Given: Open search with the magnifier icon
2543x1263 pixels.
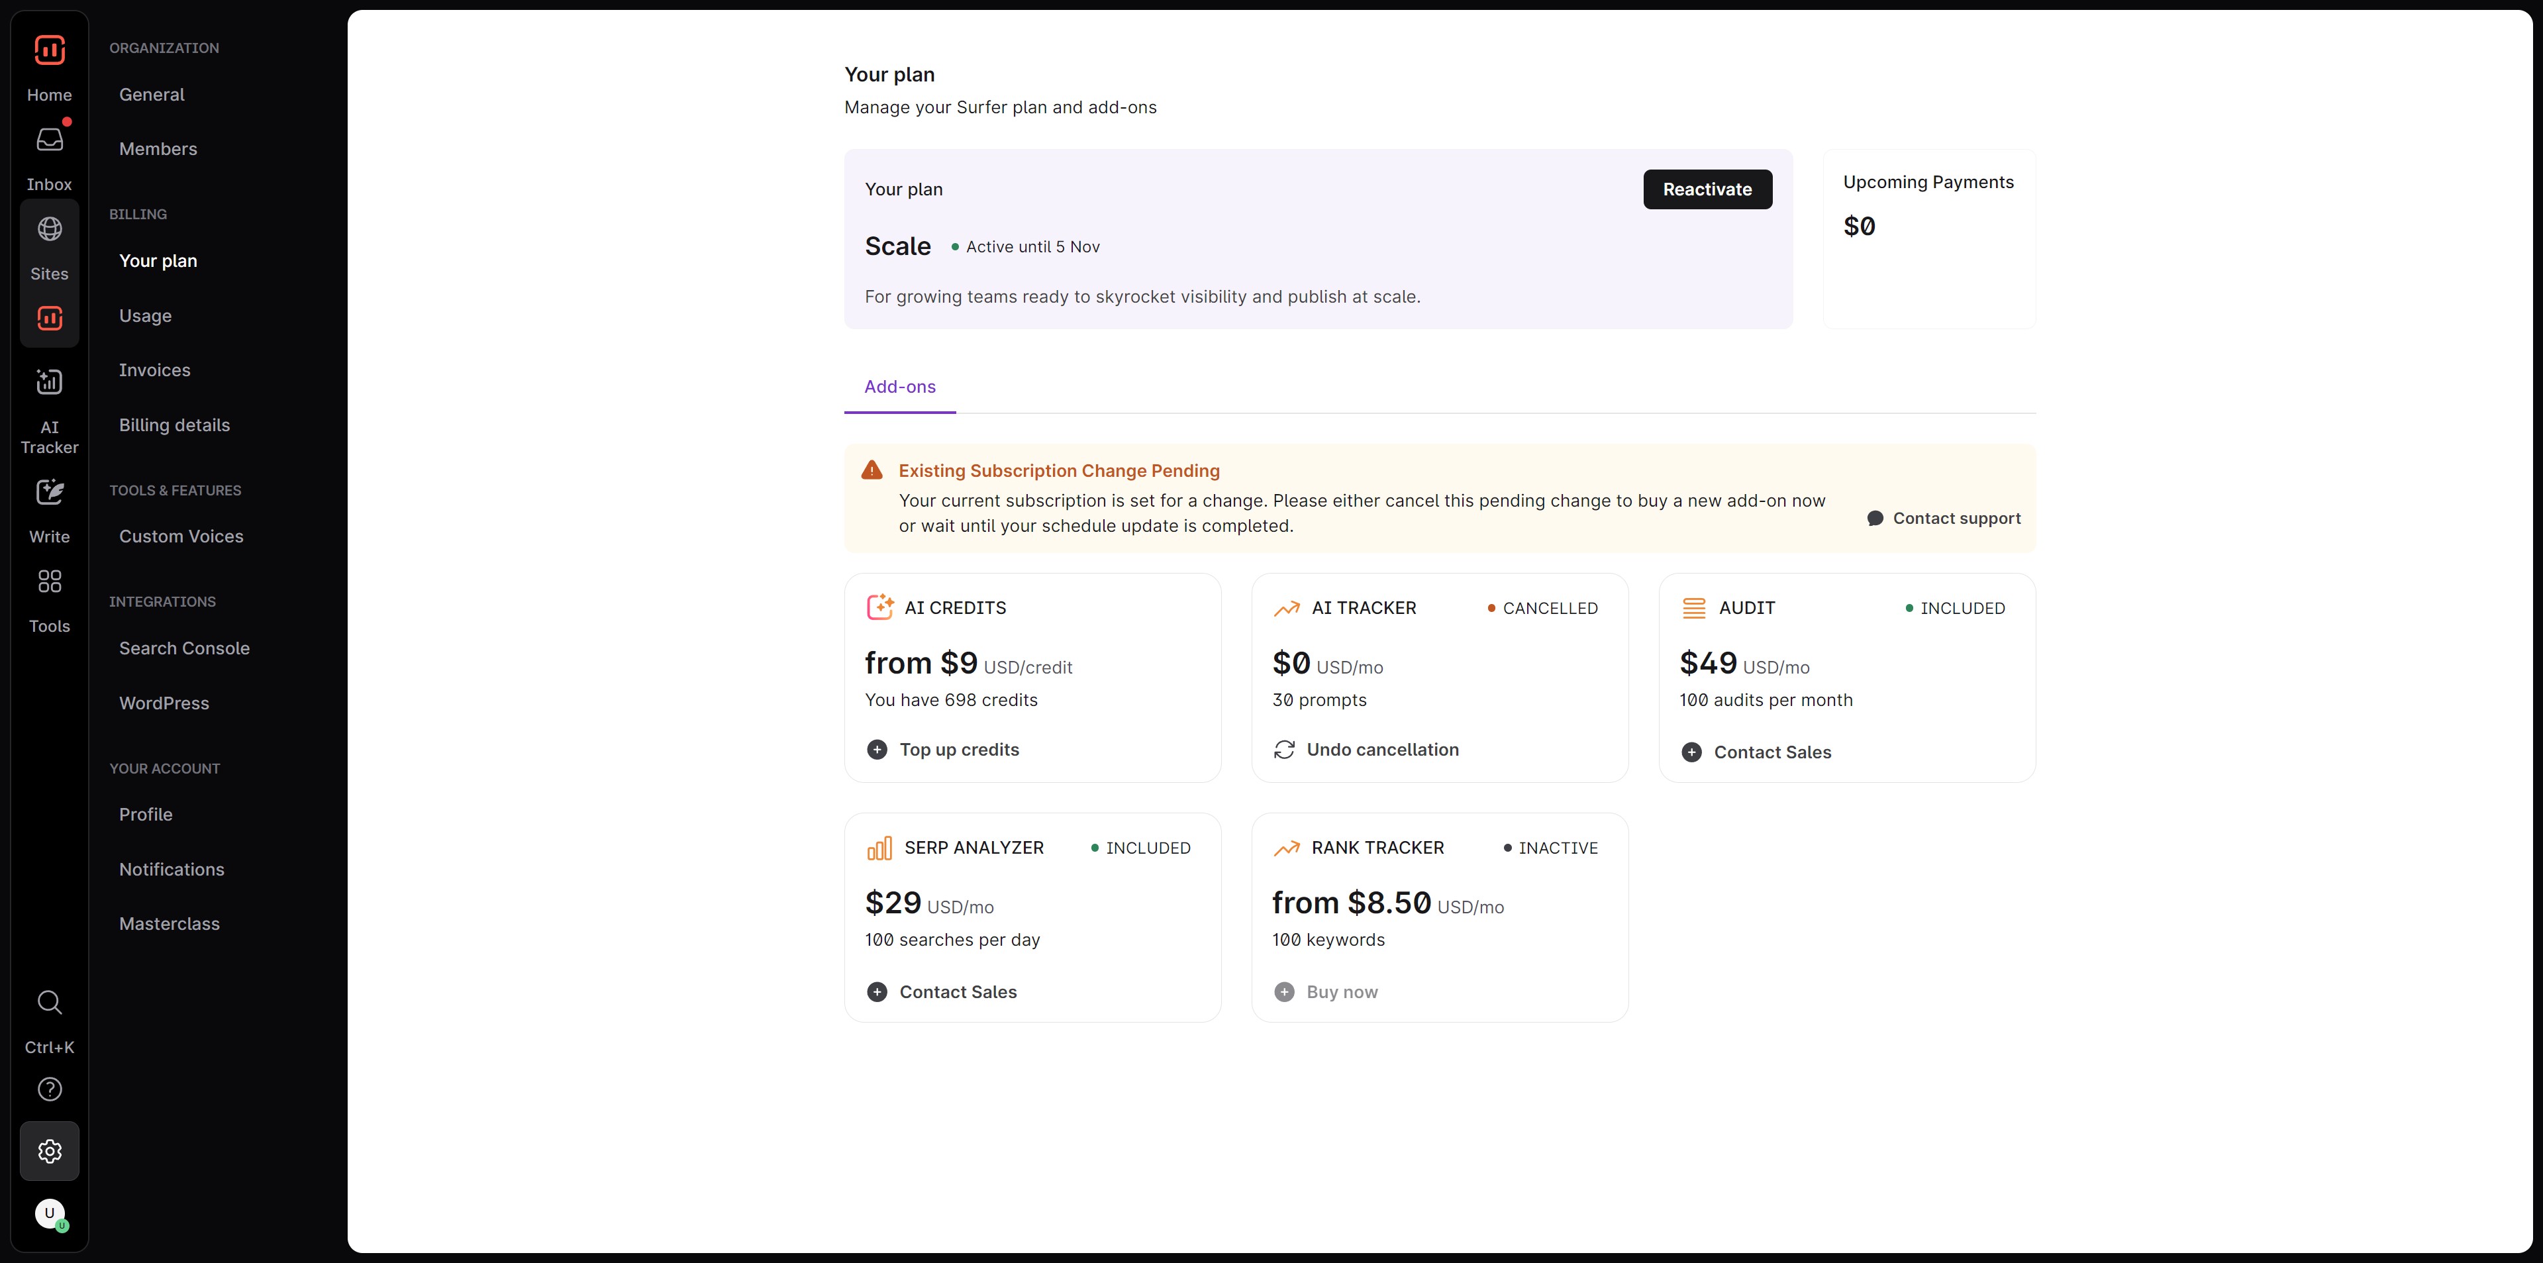Looking at the screenshot, I should click(50, 1002).
